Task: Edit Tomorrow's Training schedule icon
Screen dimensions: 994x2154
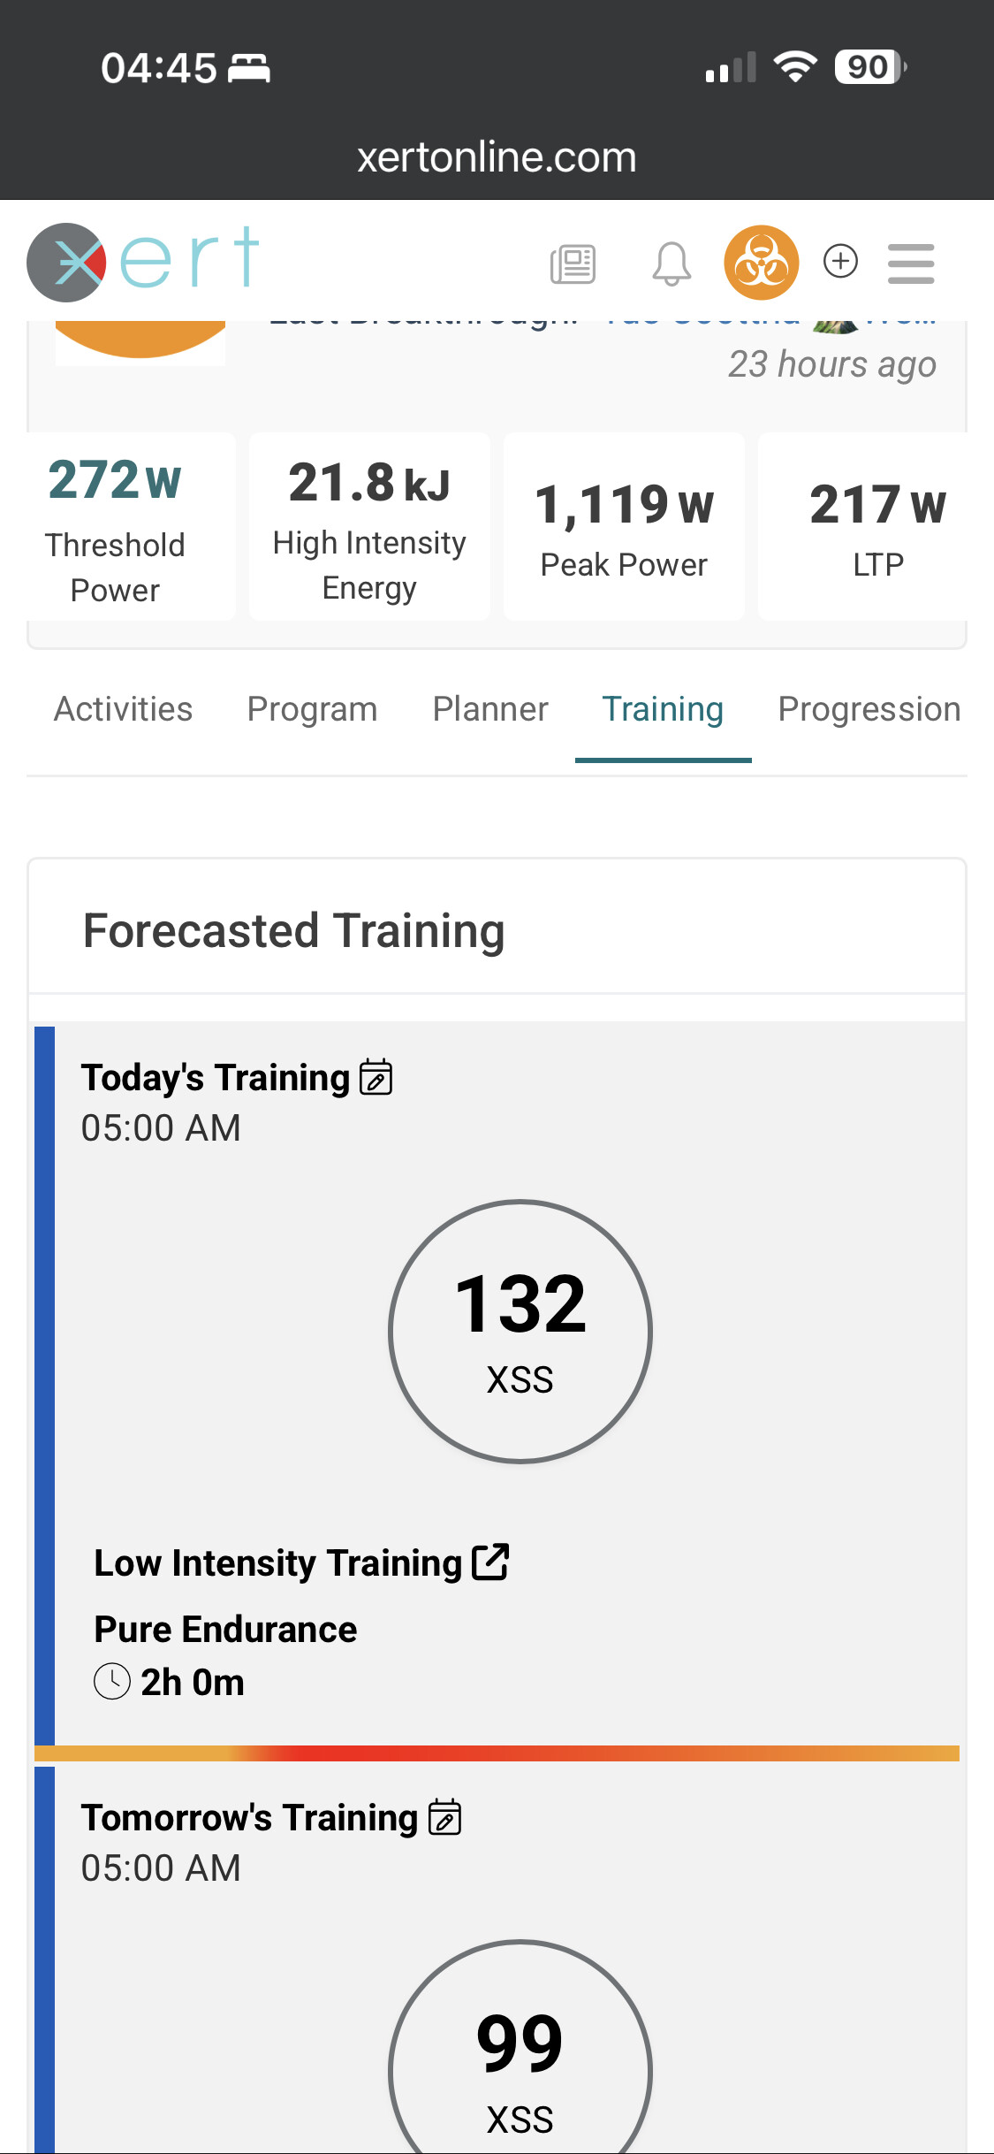Action: pos(444,1818)
